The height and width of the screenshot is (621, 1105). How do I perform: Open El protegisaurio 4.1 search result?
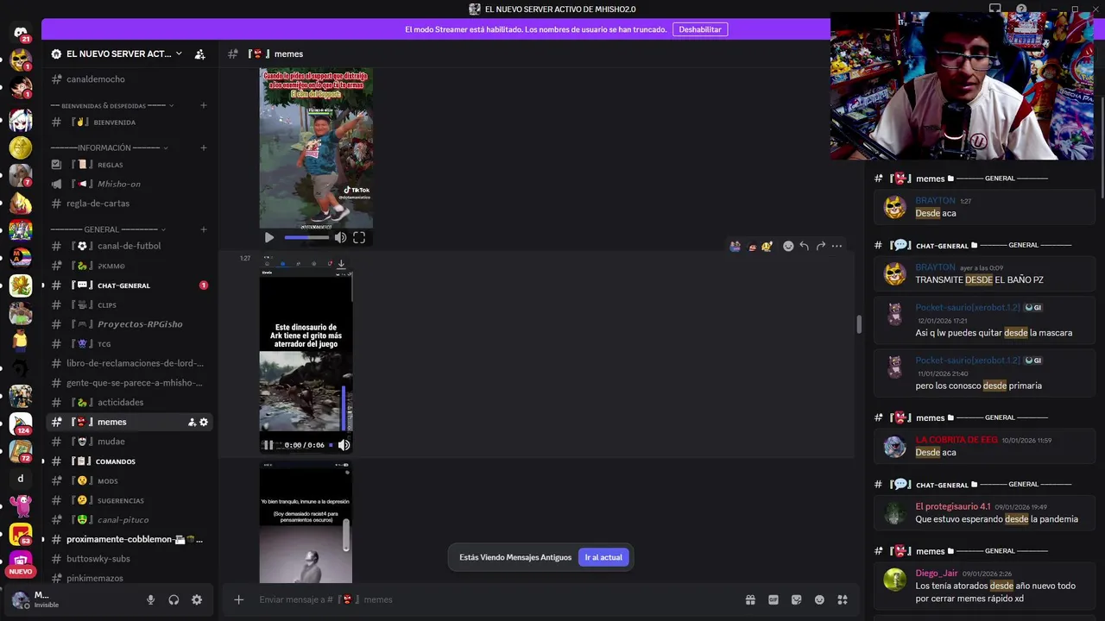(x=985, y=513)
